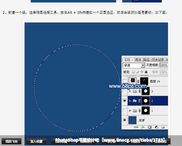Click the mask link icon on group 3
The image size is (182, 146).
(139, 91)
